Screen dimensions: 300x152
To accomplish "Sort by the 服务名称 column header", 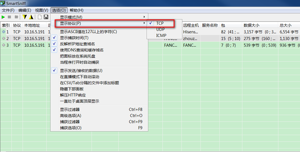I will tap(210, 25).
